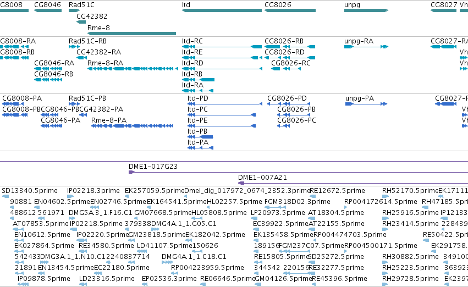This screenshot has width=468, height=287.
Task: Click protein CG8046-PA
Action: coord(51,126)
